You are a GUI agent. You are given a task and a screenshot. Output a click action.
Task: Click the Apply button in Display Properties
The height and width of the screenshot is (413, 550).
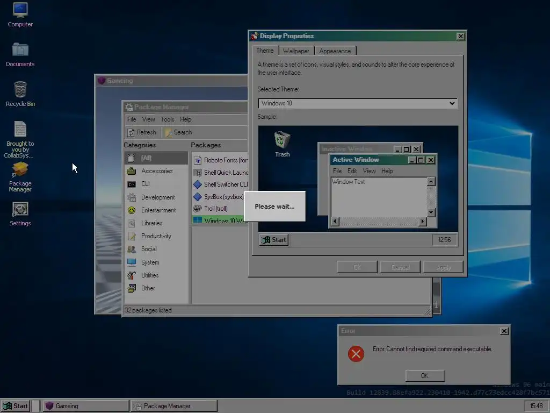443,267
